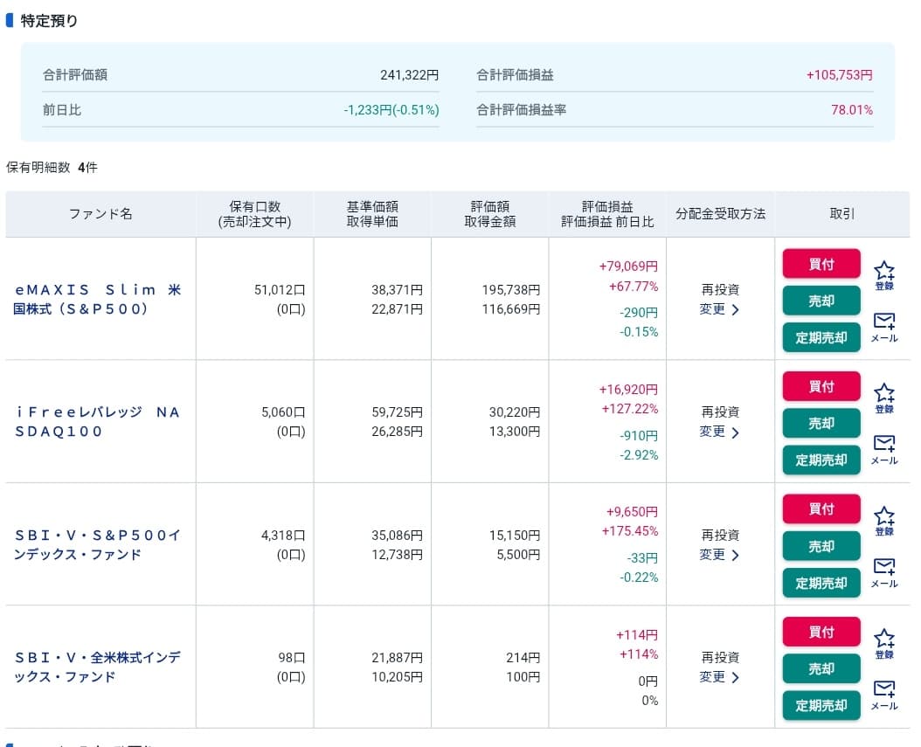This screenshot has height=747, width=921.
Task: Open 変更 for SBI・V・全米株式 dividend setting
Action: tap(720, 677)
